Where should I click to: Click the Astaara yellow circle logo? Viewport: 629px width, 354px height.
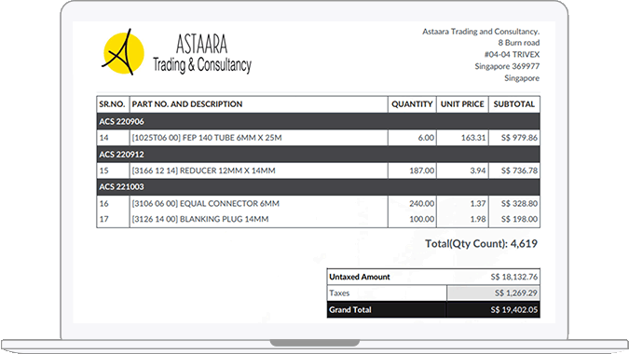tap(123, 53)
